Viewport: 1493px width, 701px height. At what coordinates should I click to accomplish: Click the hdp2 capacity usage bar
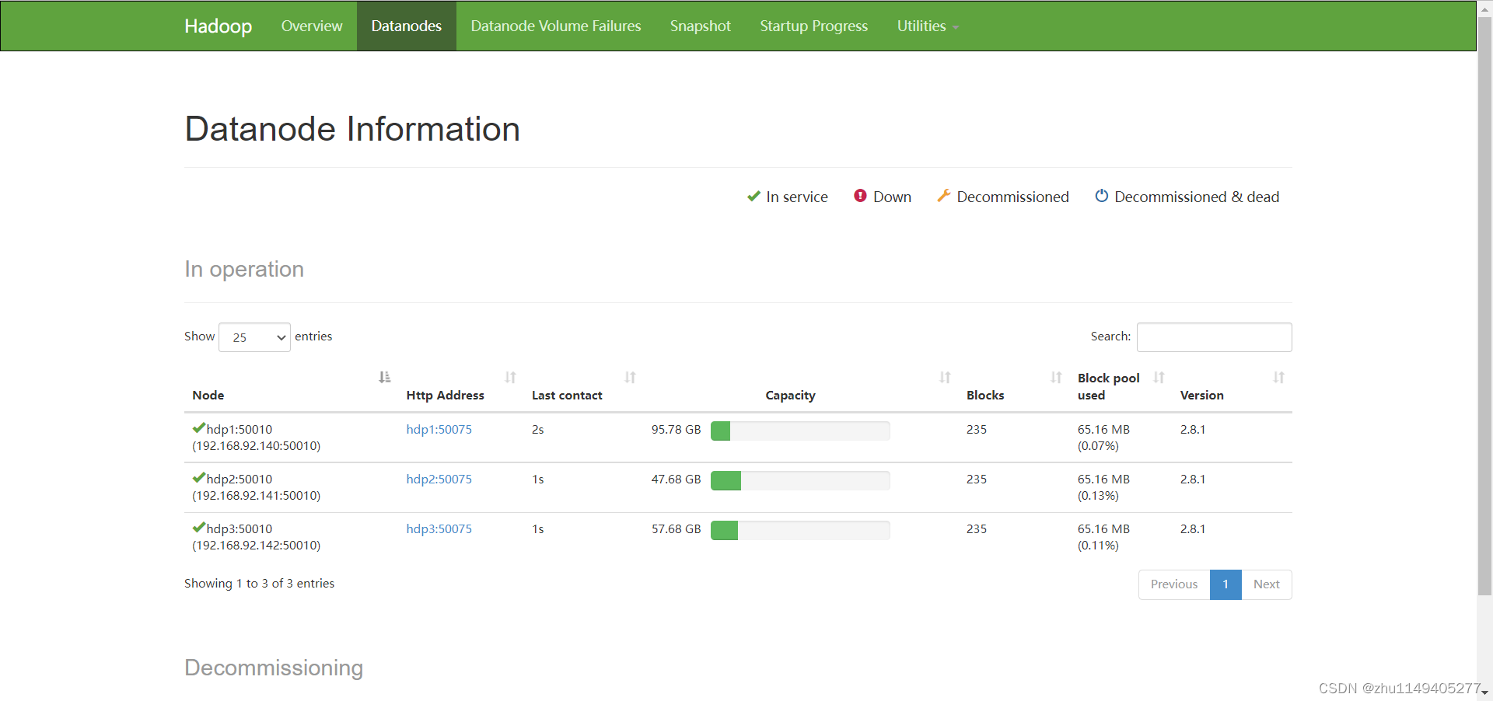click(800, 480)
